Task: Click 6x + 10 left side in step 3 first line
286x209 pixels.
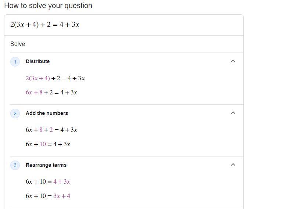Action: [x=36, y=182]
